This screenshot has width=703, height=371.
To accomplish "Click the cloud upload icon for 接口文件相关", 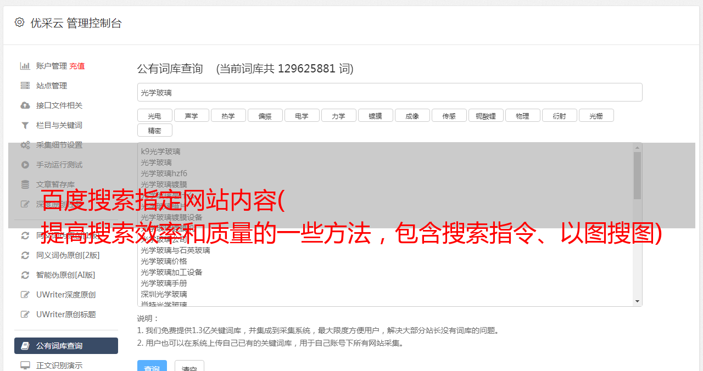I will click(x=25, y=105).
